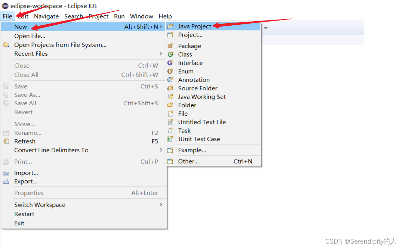
Task: Click the Refresh icon in File menu
Action: (6, 141)
